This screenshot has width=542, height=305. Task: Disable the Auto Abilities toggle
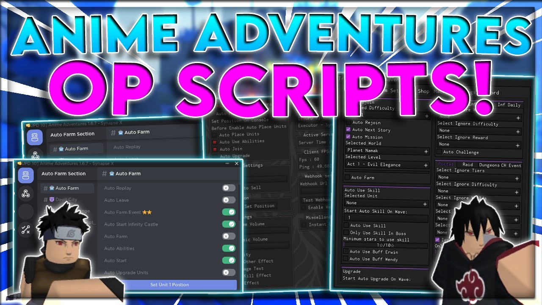229,248
